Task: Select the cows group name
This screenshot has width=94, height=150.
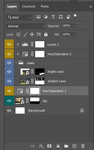Action: coord(31,63)
